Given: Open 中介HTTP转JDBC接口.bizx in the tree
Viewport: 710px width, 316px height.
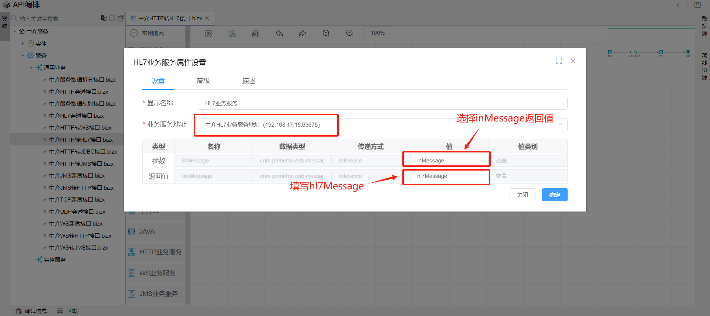Looking at the screenshot, I should (x=83, y=152).
